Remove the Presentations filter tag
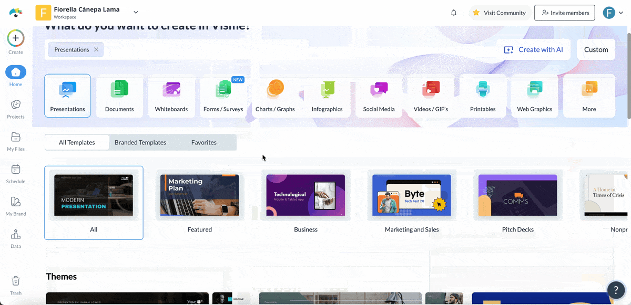This screenshot has height=305, width=631. pos(96,49)
